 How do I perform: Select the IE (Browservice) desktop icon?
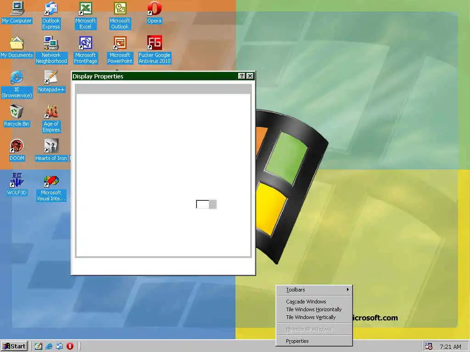17,84
